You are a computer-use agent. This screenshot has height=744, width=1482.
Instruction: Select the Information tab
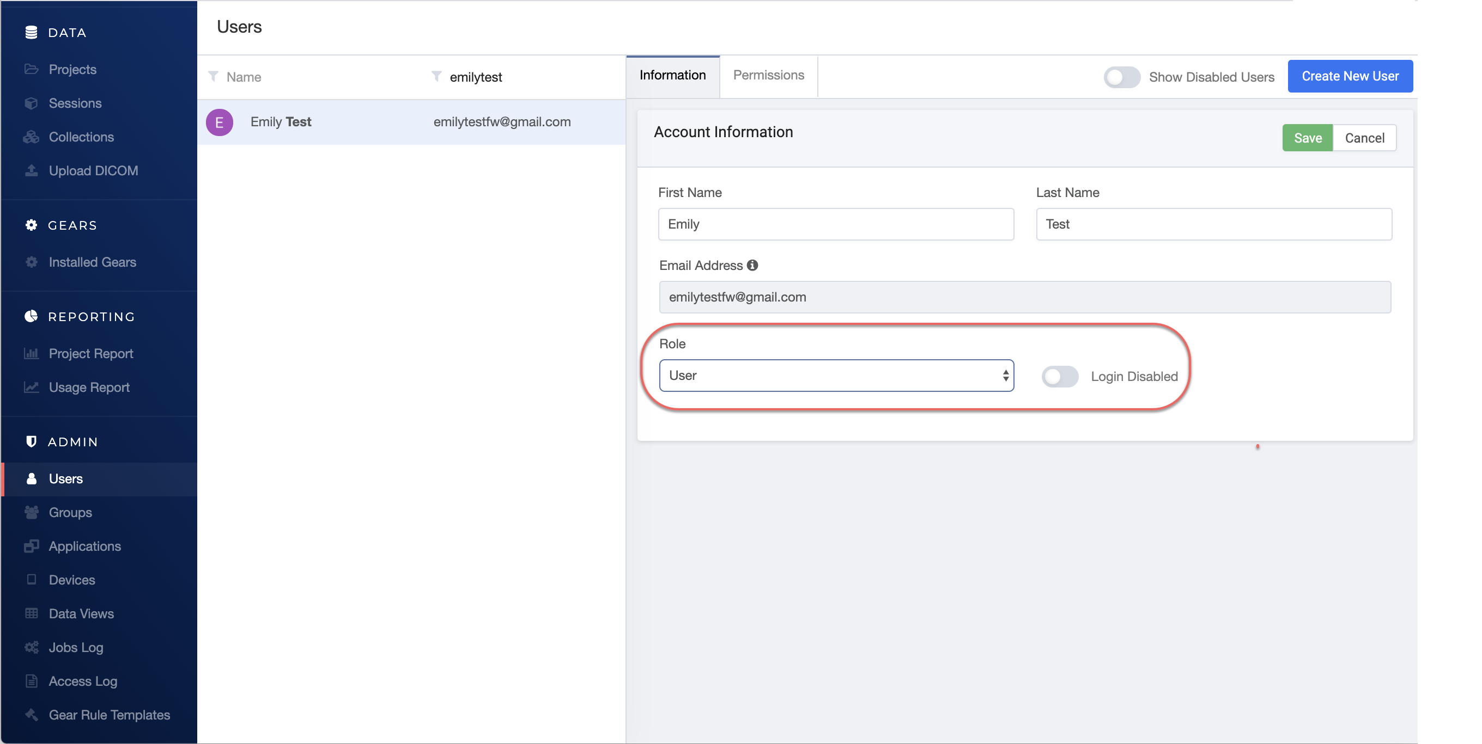point(672,75)
